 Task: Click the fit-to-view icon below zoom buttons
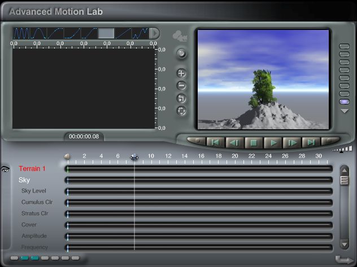pyautogui.click(x=181, y=98)
